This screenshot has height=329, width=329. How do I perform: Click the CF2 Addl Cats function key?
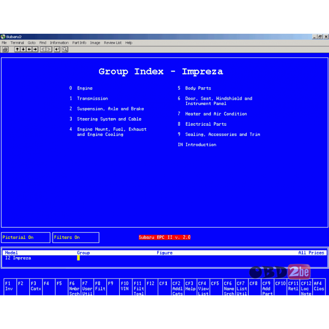(x=177, y=287)
